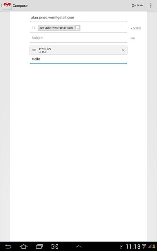Tap the Android back navigation button

point(8,246)
